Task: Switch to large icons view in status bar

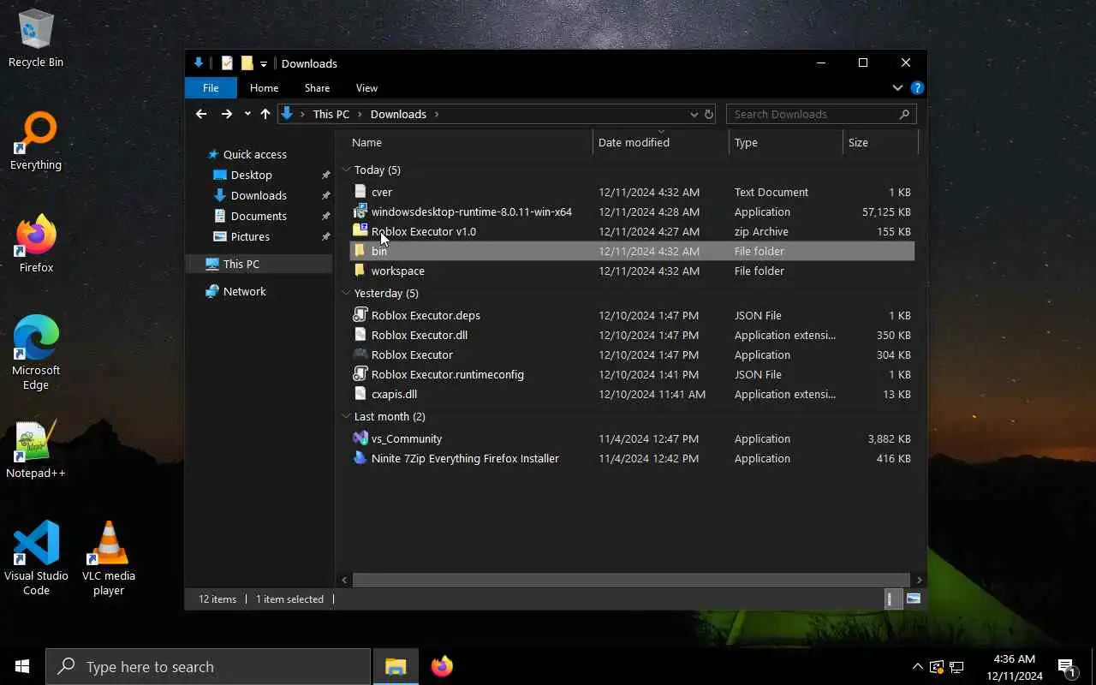Action: pos(914,599)
